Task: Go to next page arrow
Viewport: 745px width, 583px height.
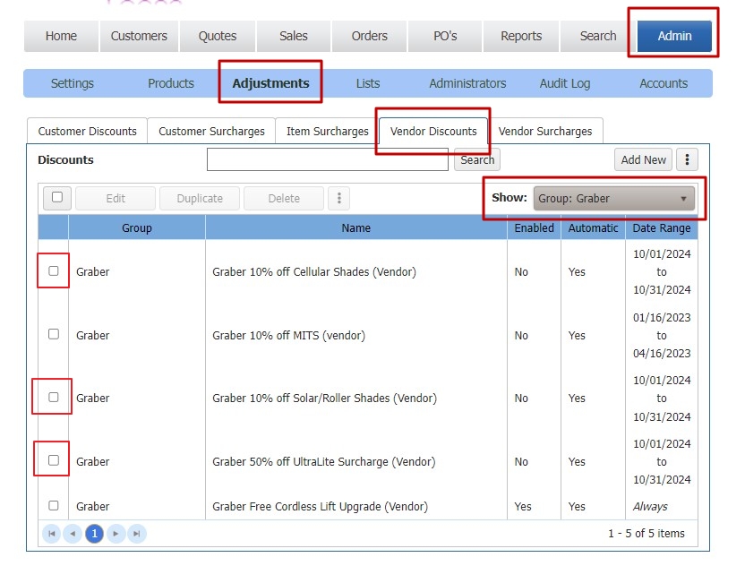Action: click(x=116, y=534)
